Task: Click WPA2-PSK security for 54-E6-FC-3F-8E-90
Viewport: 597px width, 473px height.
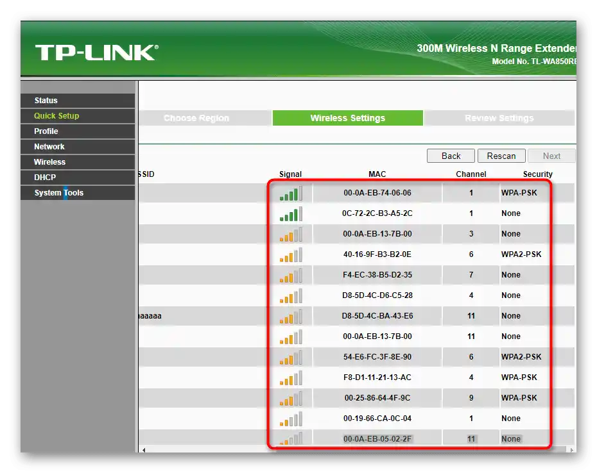Action: click(521, 358)
